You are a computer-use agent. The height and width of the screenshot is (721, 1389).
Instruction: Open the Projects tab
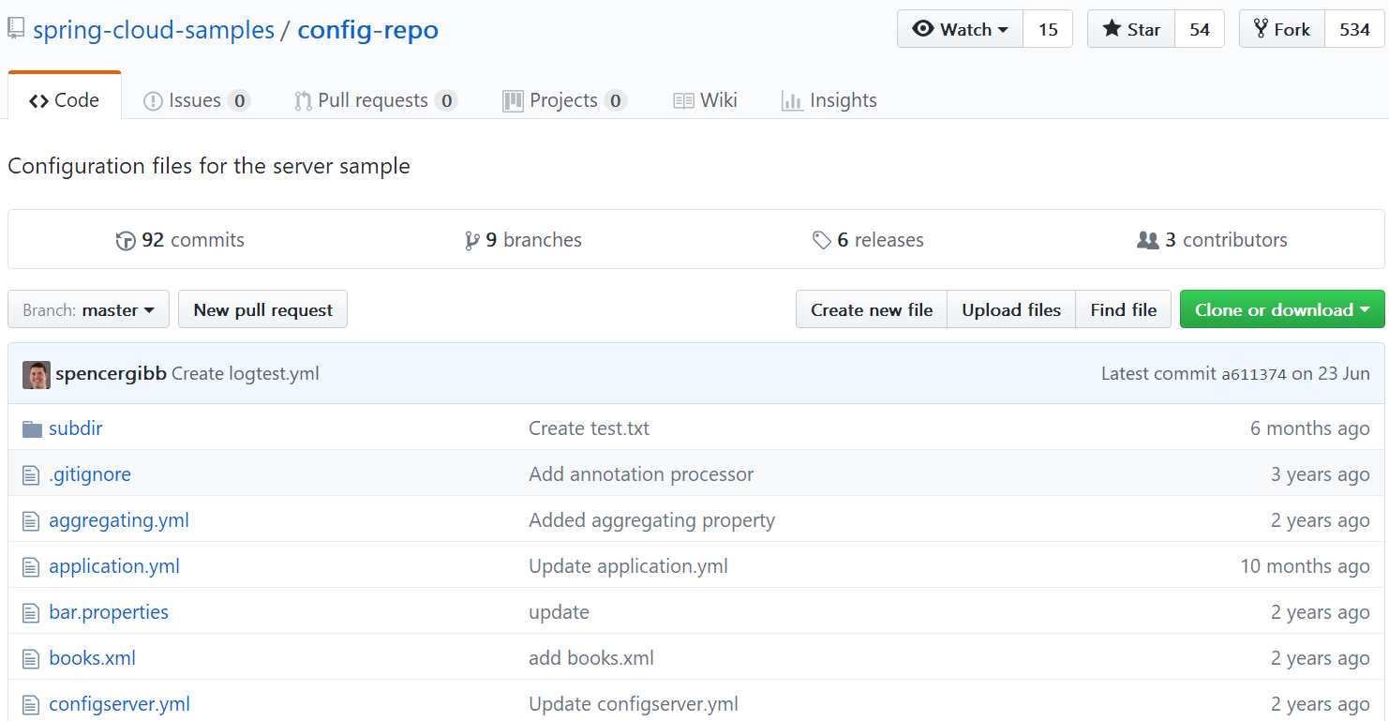point(564,100)
